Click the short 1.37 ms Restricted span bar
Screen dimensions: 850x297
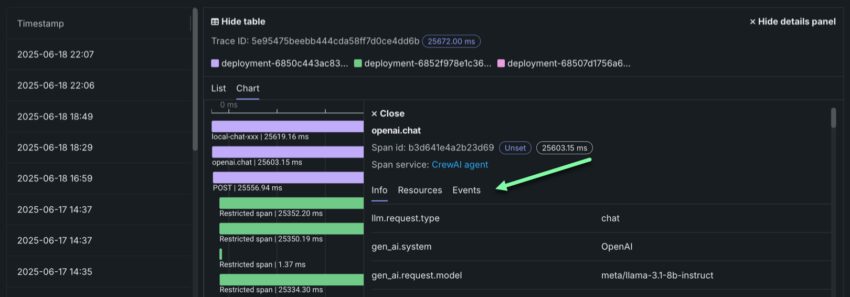[220, 254]
